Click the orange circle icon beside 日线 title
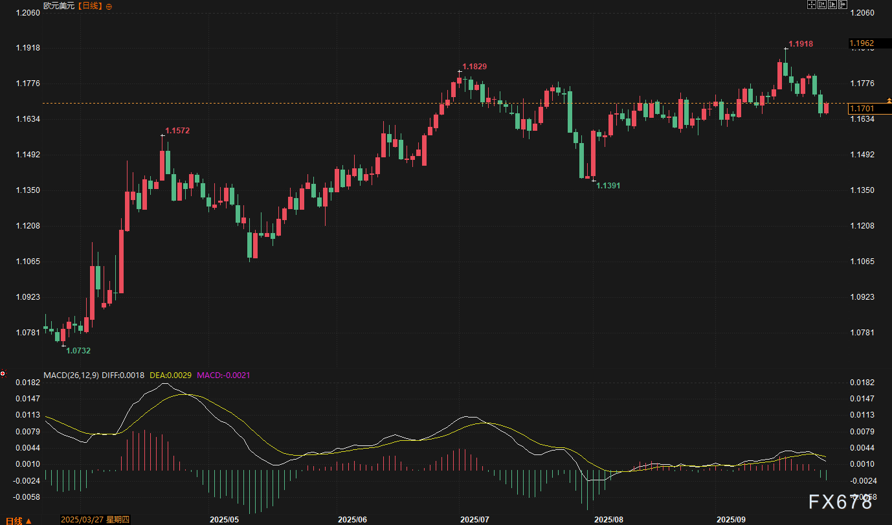Viewport: 892px width, 525px height. [x=108, y=6]
